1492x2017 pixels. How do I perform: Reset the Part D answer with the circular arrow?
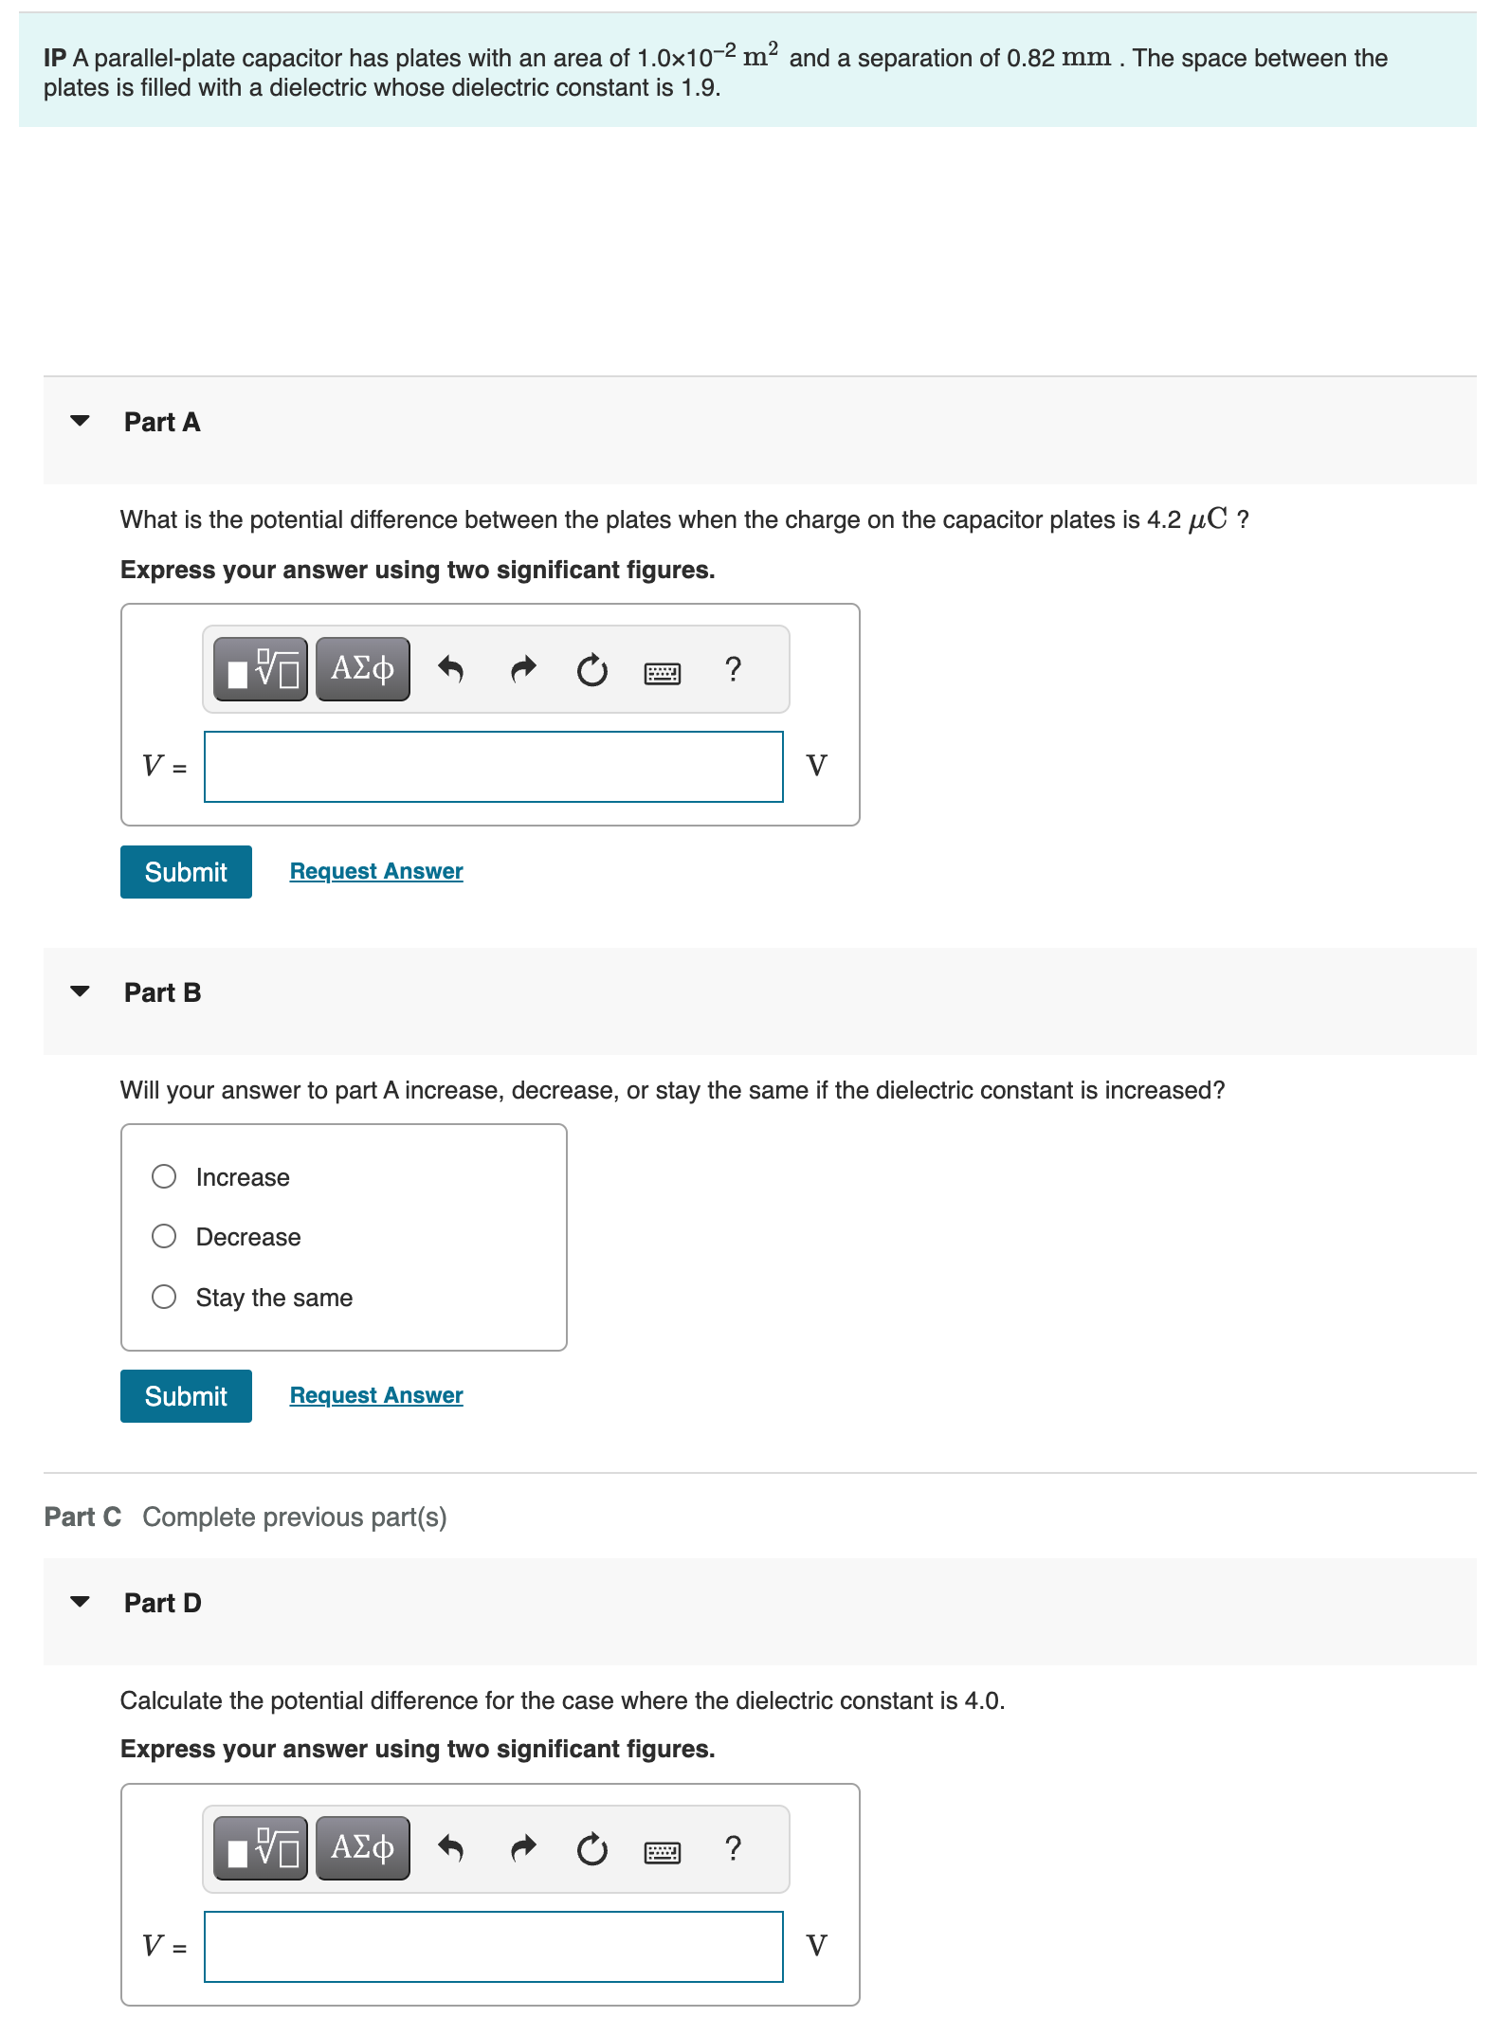[x=592, y=1848]
